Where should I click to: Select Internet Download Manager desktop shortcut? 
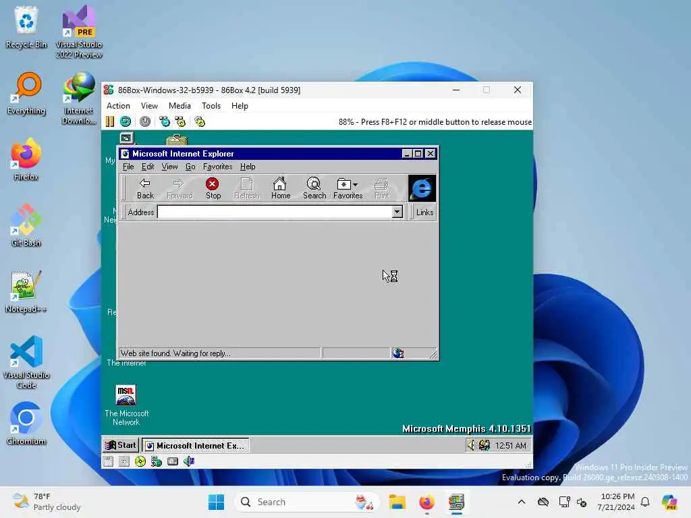point(79,98)
